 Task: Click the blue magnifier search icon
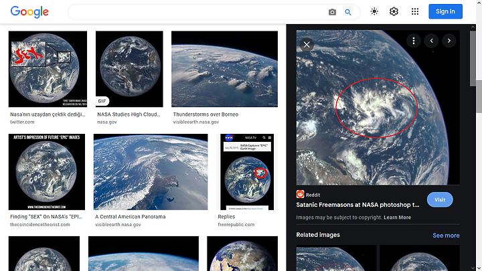pos(347,12)
